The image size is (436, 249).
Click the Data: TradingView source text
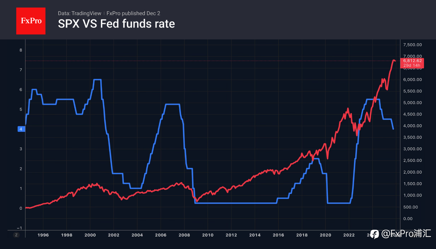pos(79,13)
